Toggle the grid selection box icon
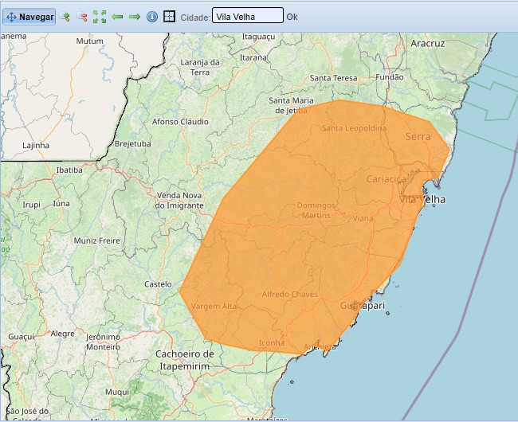 coord(169,16)
